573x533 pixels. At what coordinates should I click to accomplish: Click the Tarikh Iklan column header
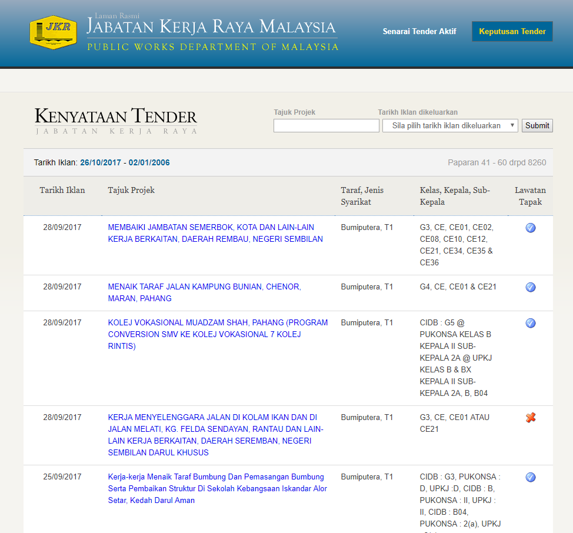pyautogui.click(x=62, y=191)
